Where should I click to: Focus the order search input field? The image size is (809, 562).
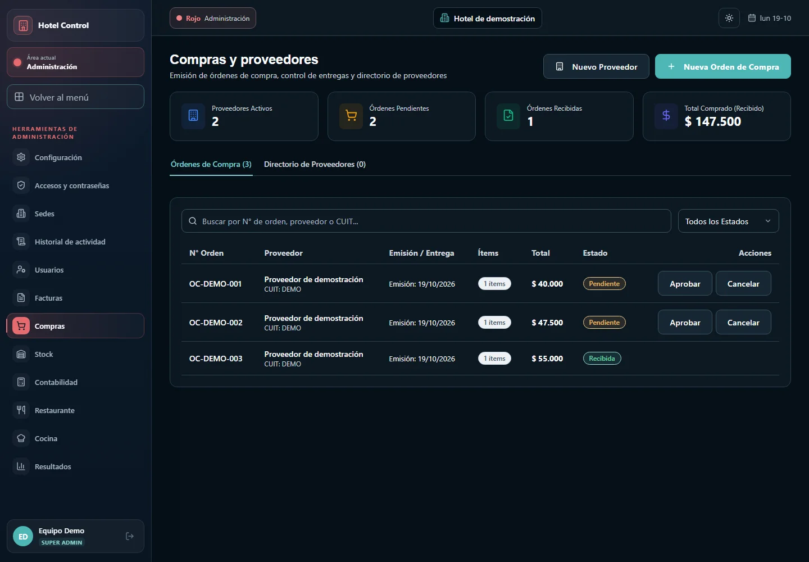click(x=426, y=221)
